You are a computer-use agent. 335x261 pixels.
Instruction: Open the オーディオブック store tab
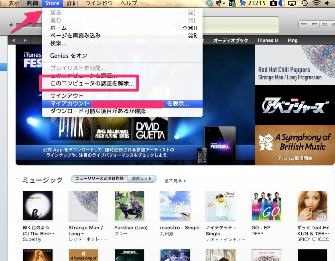(231, 40)
